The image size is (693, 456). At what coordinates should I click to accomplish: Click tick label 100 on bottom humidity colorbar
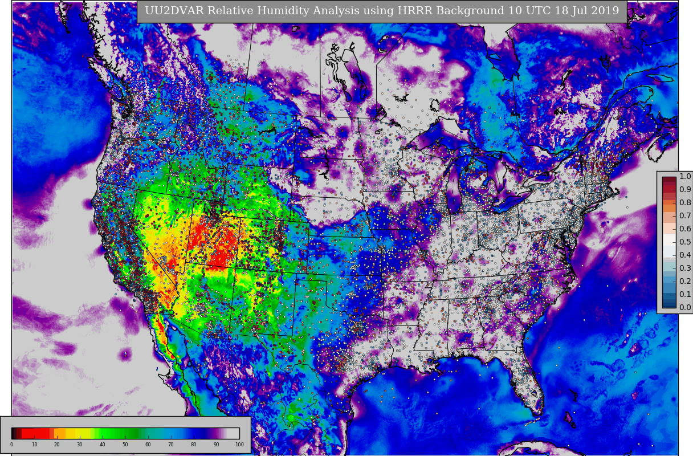[x=239, y=445]
